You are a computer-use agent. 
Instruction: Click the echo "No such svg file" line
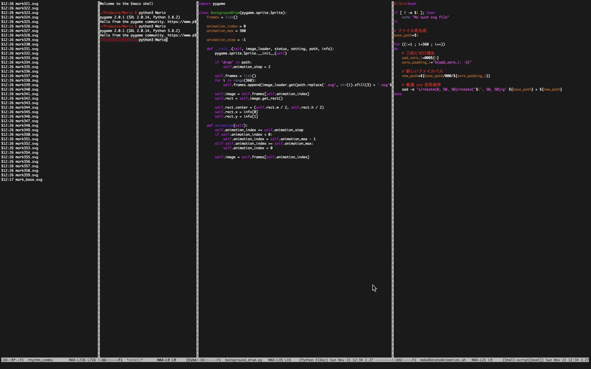426,17
